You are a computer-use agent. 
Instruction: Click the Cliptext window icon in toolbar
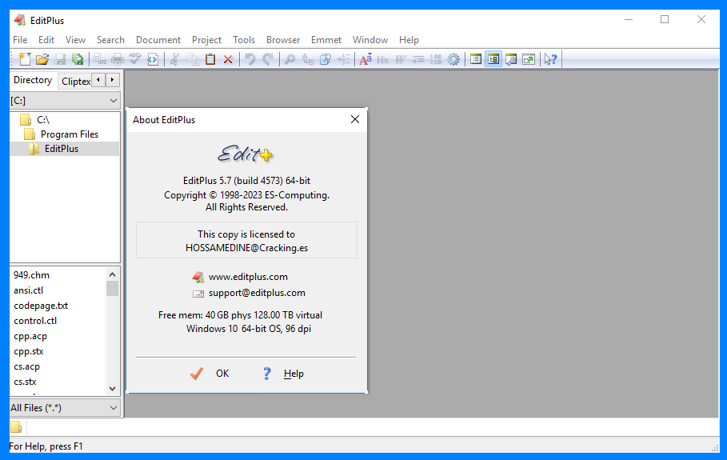click(476, 59)
